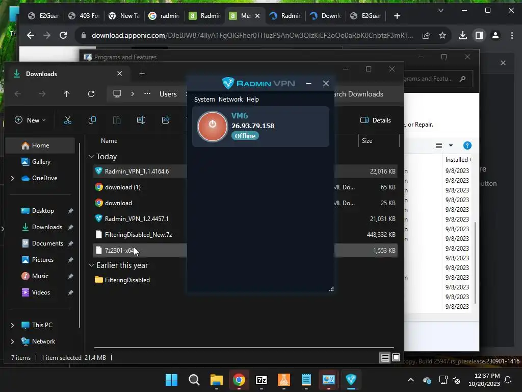Show hidden system tray icons
The height and width of the screenshot is (392, 522).
(411, 380)
